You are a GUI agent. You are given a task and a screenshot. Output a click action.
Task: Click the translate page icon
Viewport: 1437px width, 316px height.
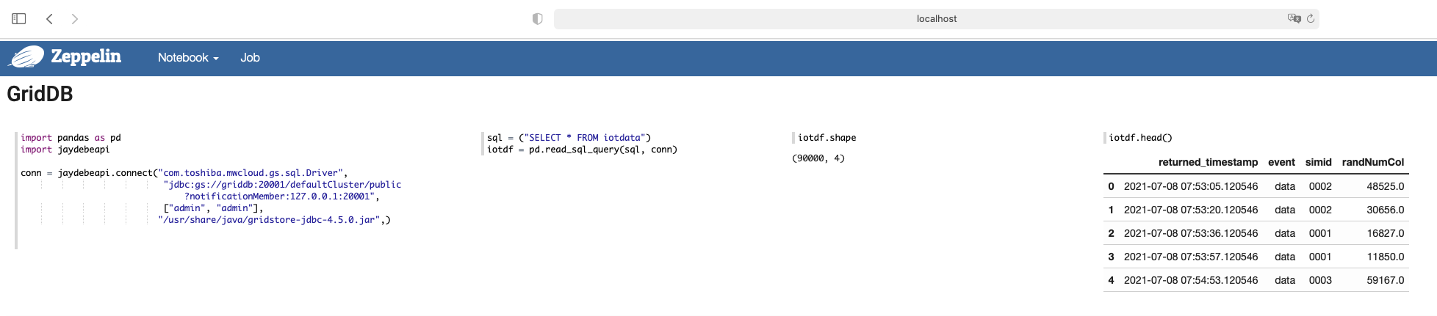[x=1294, y=19]
